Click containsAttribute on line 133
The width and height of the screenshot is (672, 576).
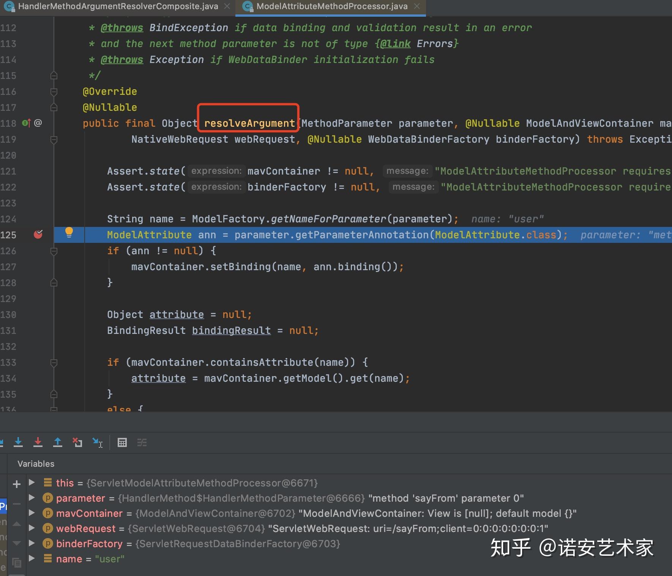[x=262, y=362]
